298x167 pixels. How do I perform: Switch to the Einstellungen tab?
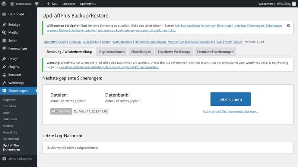(141, 52)
